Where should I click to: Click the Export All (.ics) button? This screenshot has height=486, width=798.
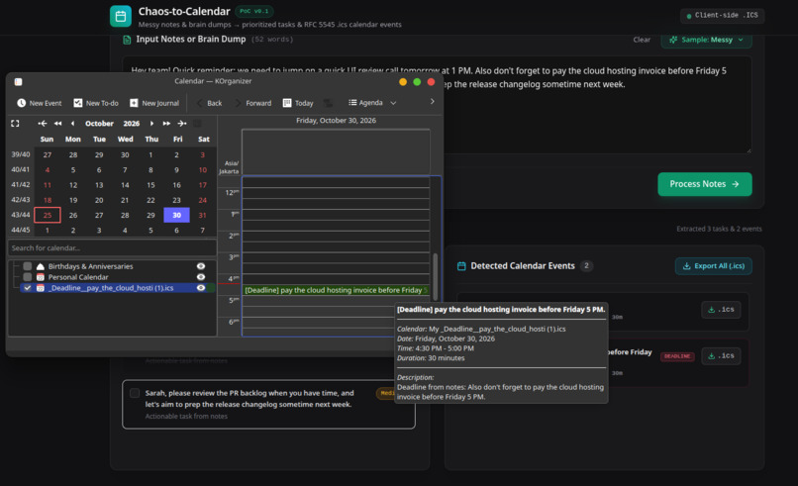pos(714,266)
